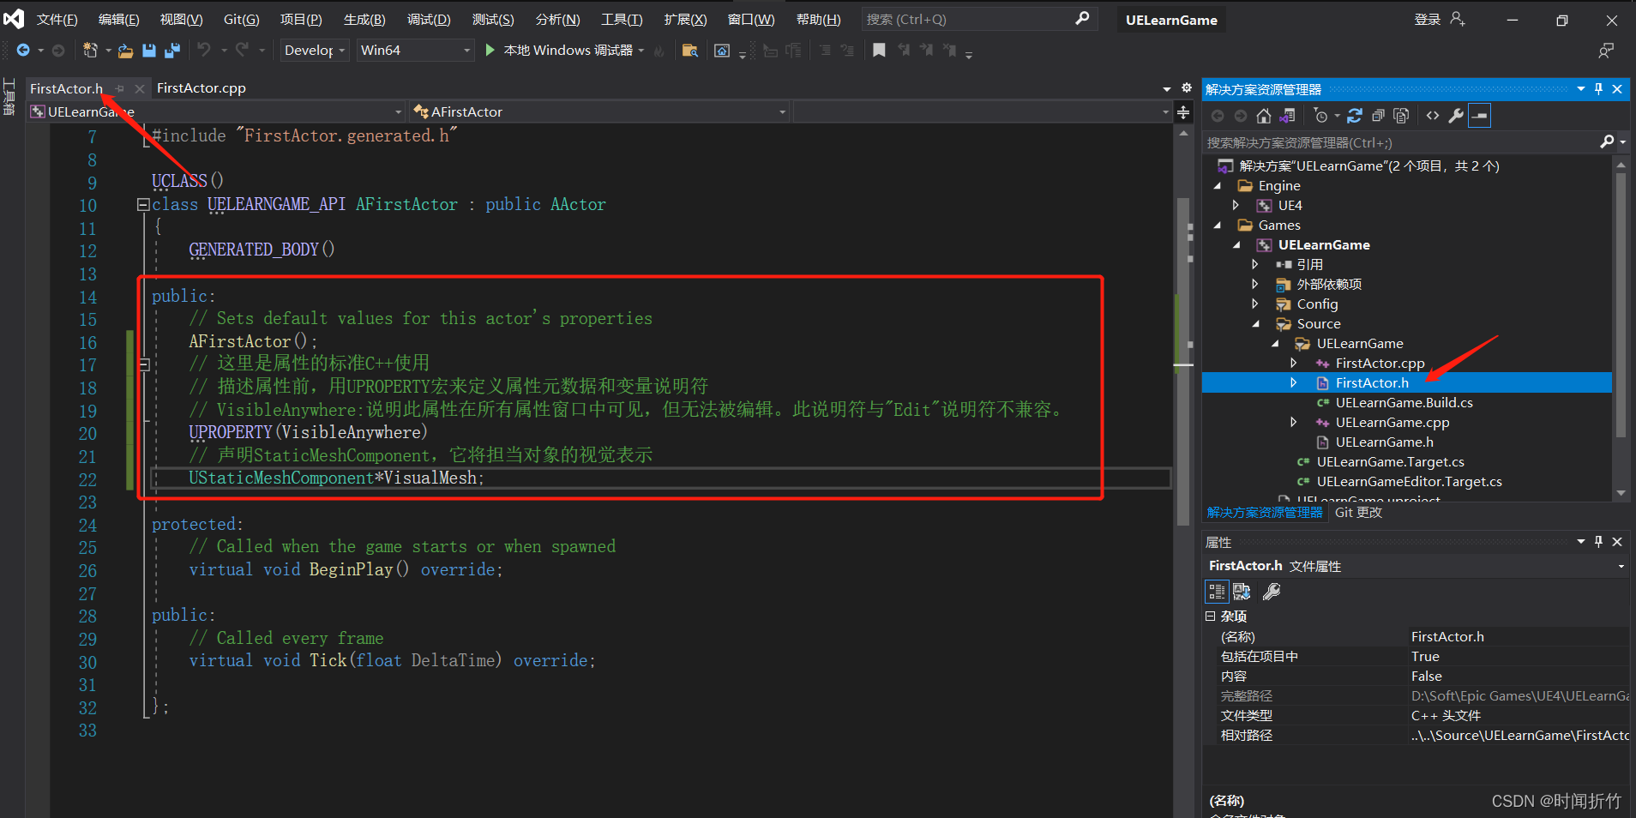Switch to the FirstActor.cpp editor tab

pos(201,88)
